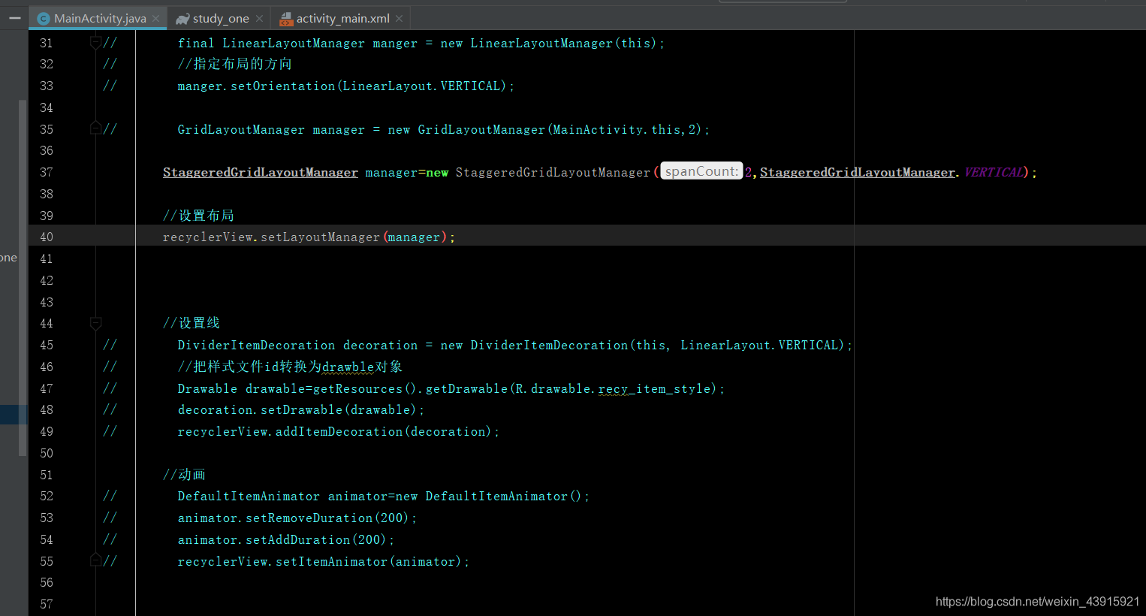Click the comment //设置线
Screen dimensions: 1146x616
point(191,323)
